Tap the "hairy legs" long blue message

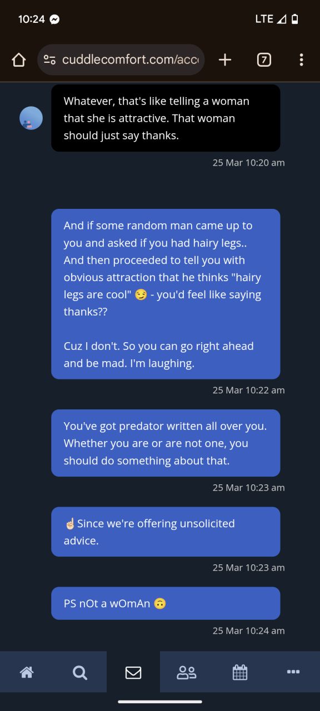[x=166, y=294]
